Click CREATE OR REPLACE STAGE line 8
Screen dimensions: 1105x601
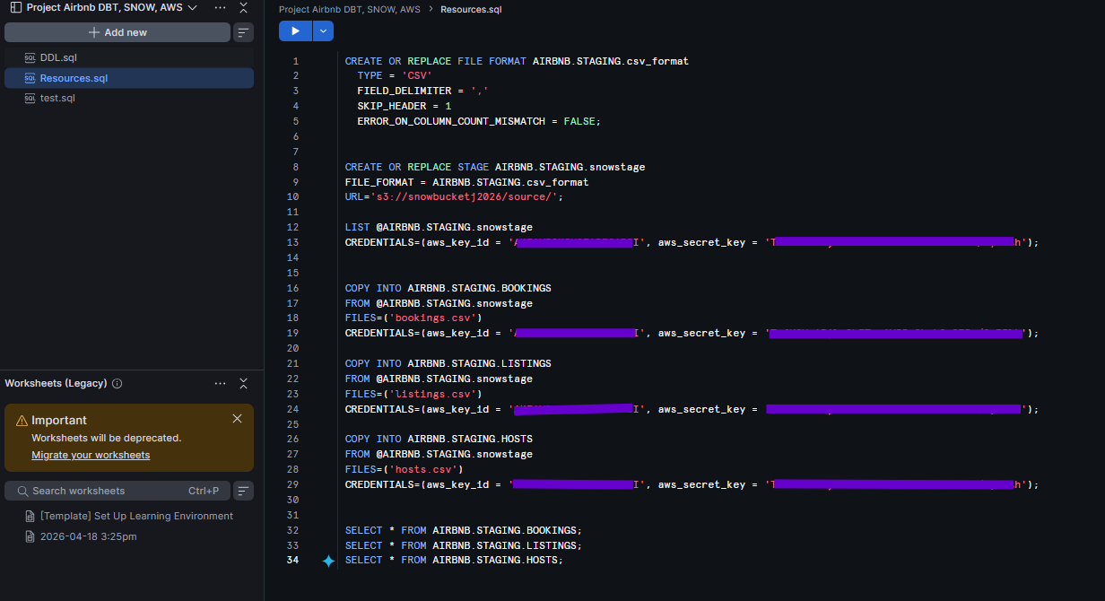tap(495, 167)
